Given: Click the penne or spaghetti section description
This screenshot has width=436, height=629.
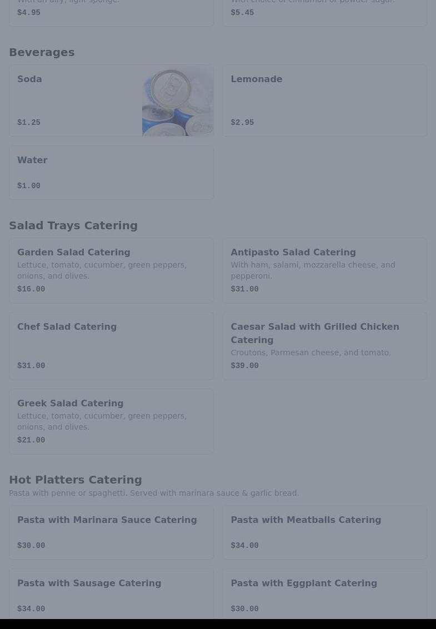Looking at the screenshot, I should [x=154, y=493].
